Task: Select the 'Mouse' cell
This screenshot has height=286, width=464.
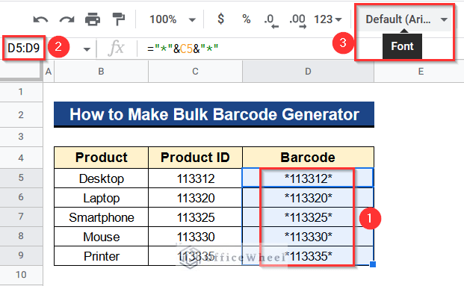Action: pos(101,237)
